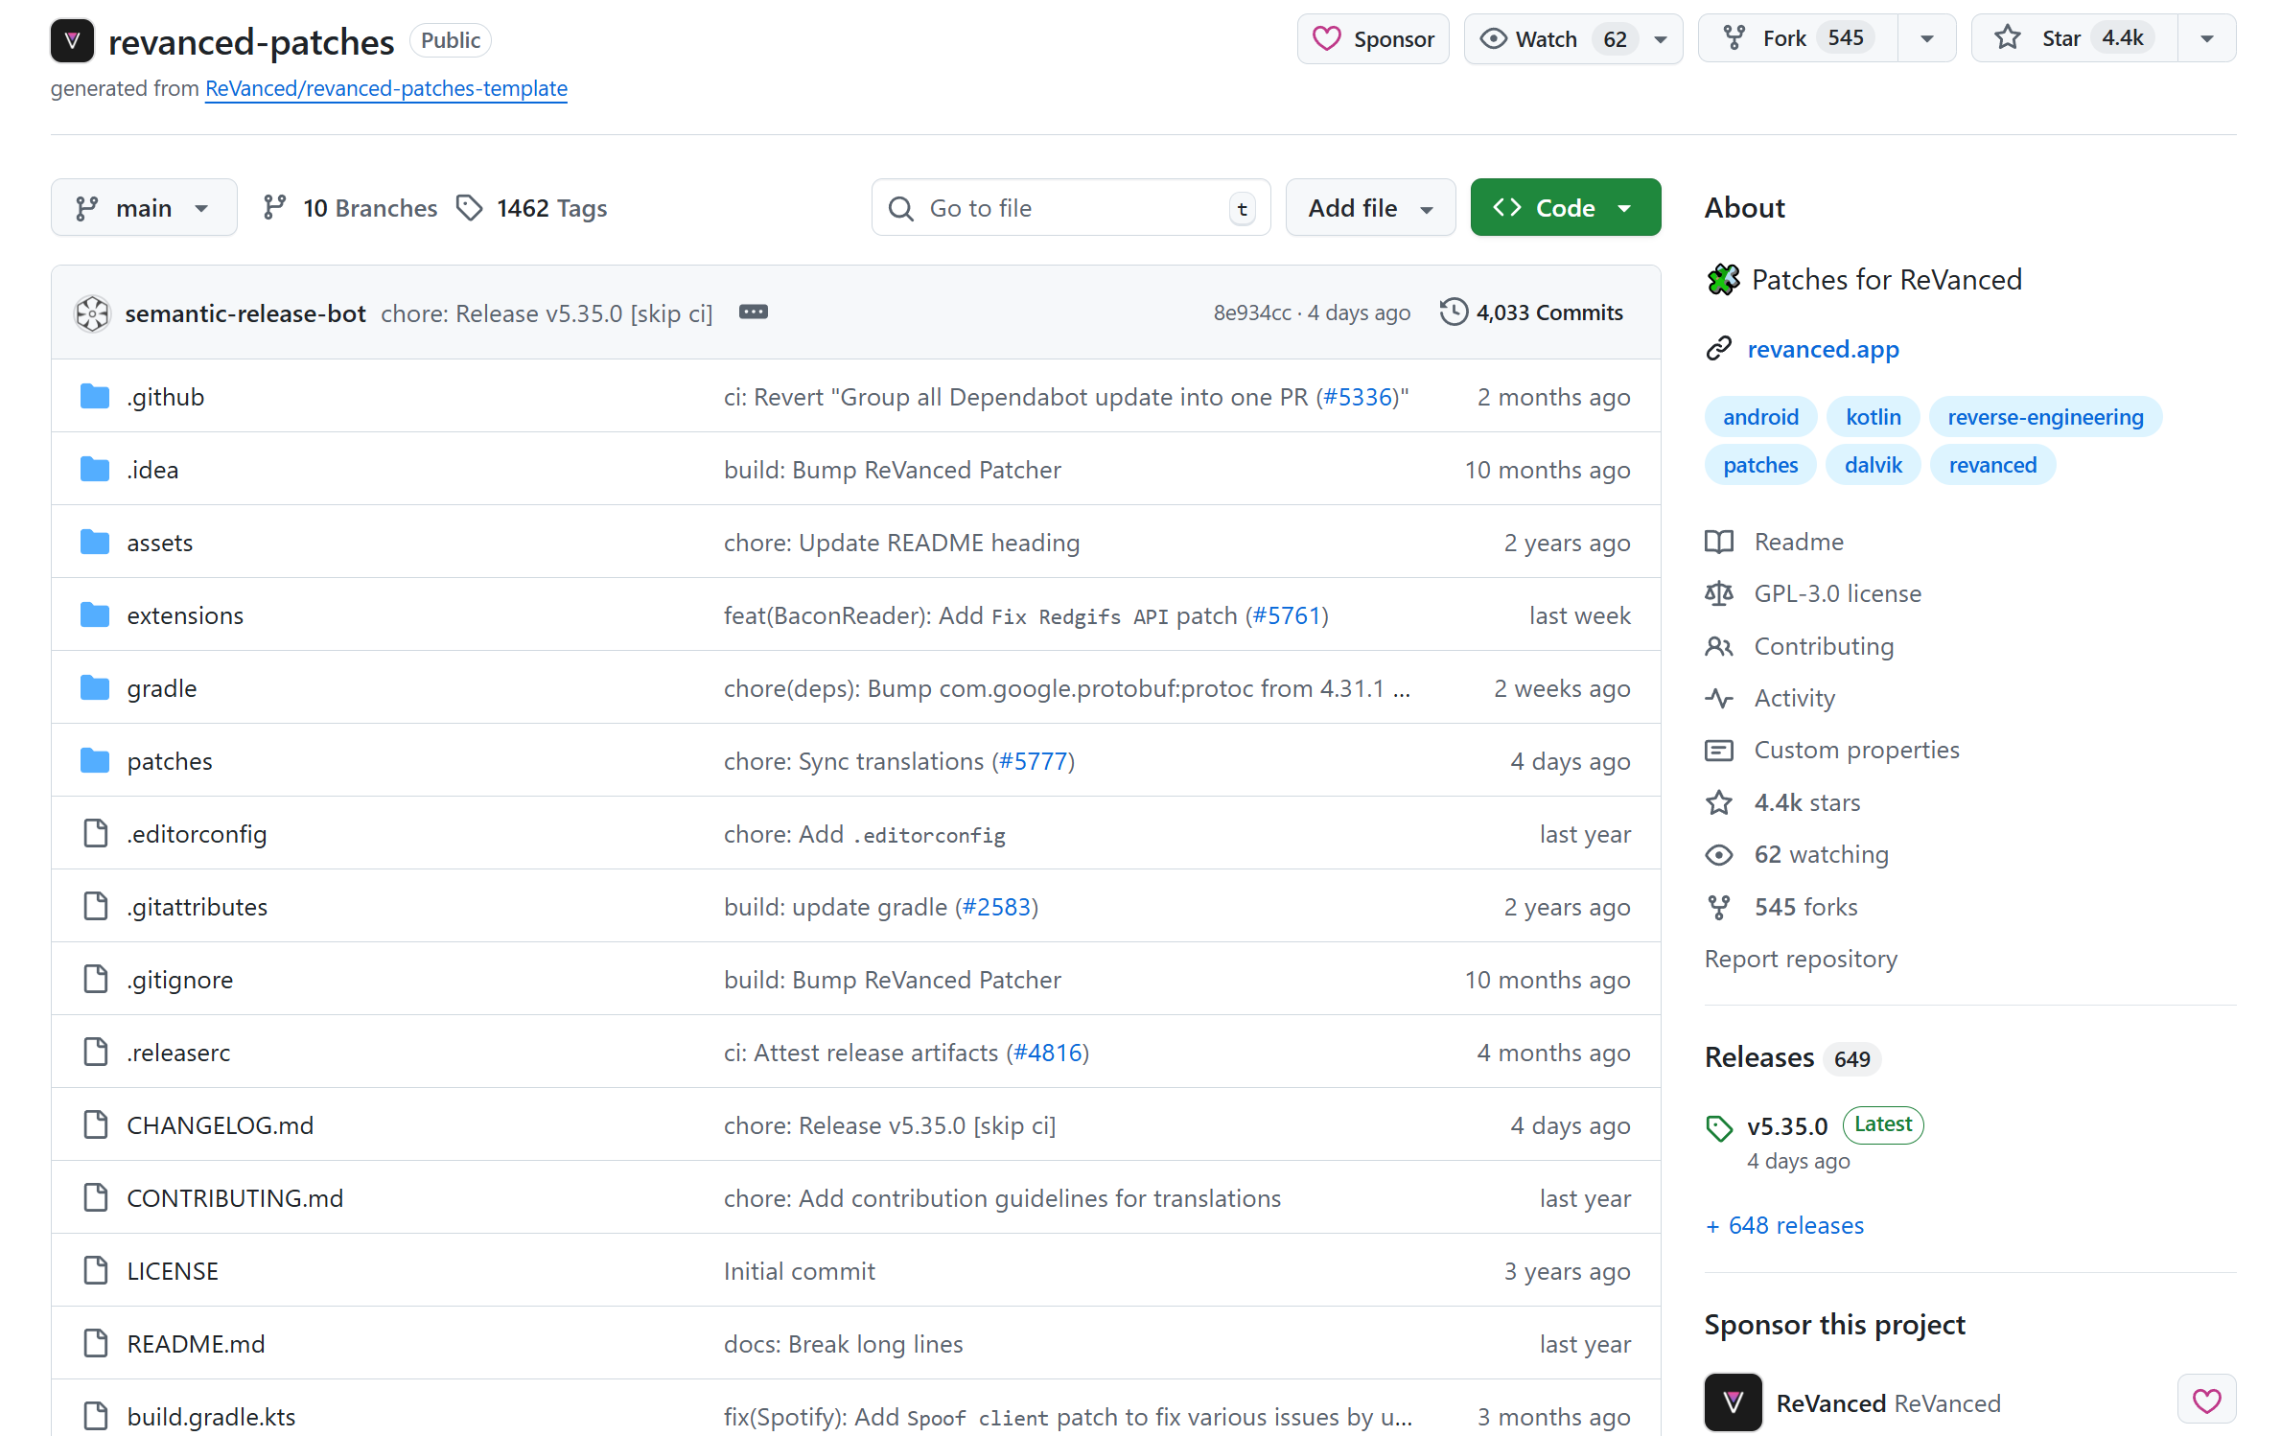The height and width of the screenshot is (1436, 2281).
Task: Click the semantic-release-bot avatar icon
Action: tap(93, 313)
